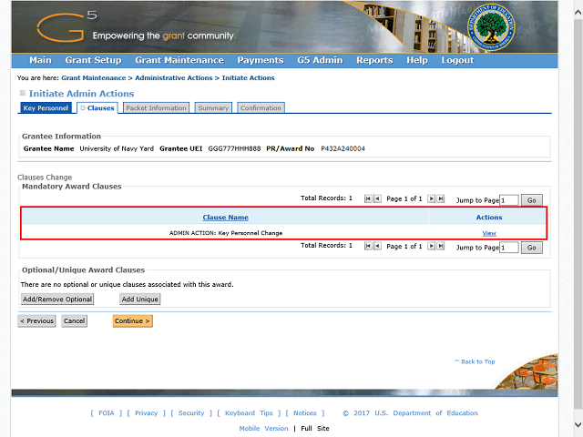
Task: Click the scrollbar down arrow
Action: (578, 425)
